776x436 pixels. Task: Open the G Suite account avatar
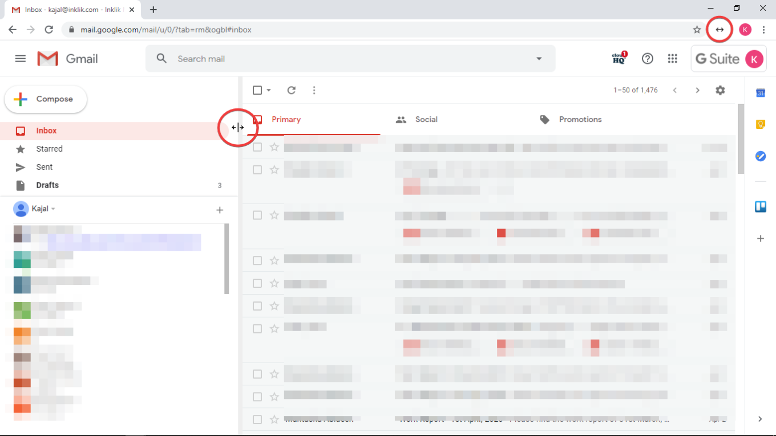click(754, 59)
